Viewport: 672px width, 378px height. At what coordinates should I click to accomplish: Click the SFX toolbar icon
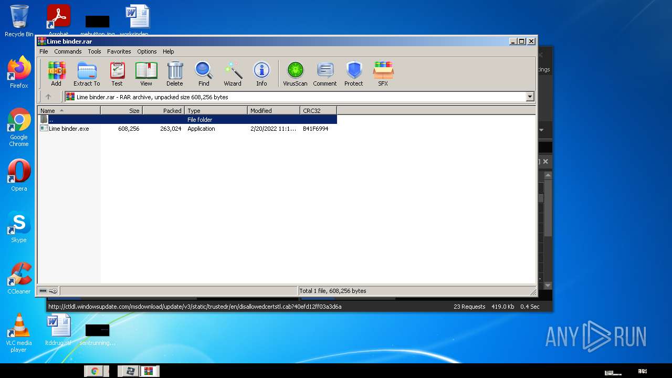tap(383, 74)
